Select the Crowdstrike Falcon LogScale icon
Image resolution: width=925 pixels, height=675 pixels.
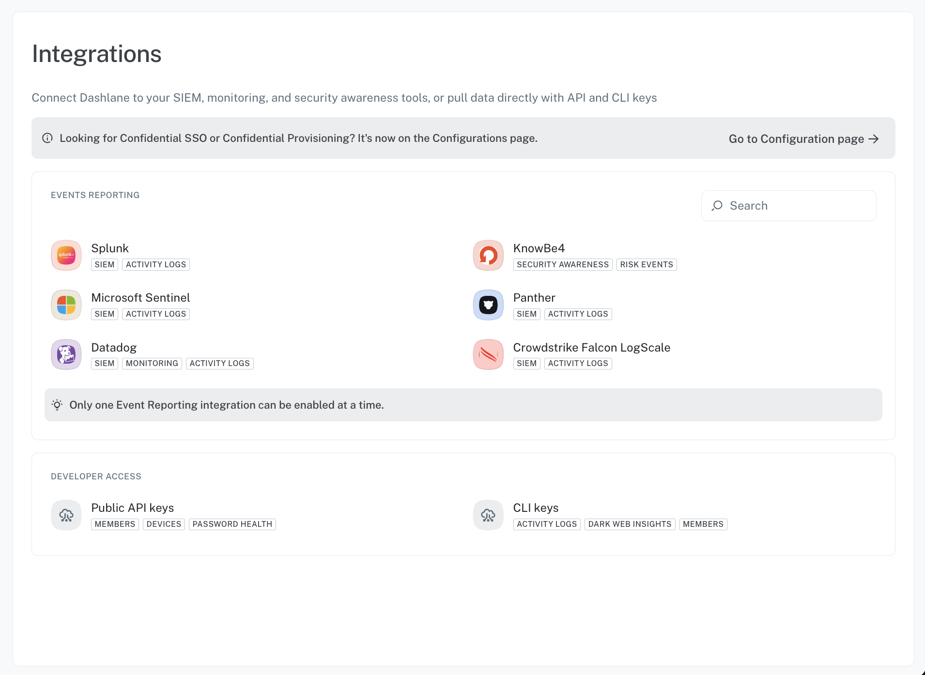click(x=488, y=354)
